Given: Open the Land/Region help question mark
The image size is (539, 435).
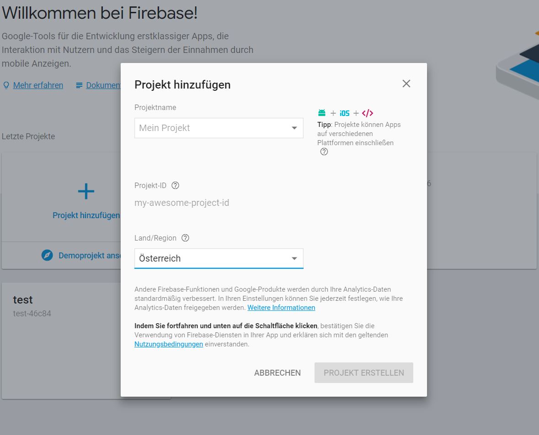Looking at the screenshot, I should coord(185,238).
